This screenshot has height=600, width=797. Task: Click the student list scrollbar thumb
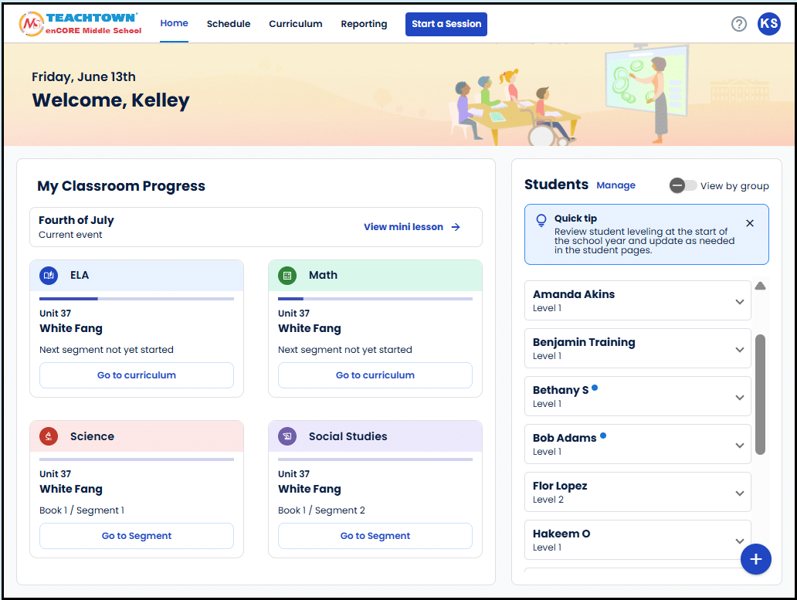click(x=760, y=394)
